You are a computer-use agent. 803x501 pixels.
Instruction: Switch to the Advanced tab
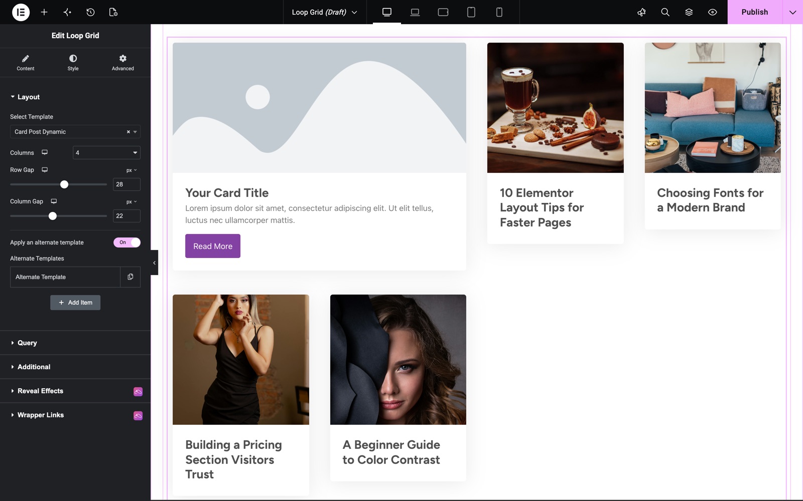pos(123,63)
